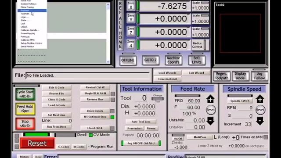This screenshot has height=158, width=281.
Task: Toggle M1 Optional Stop
Action: pos(95,117)
